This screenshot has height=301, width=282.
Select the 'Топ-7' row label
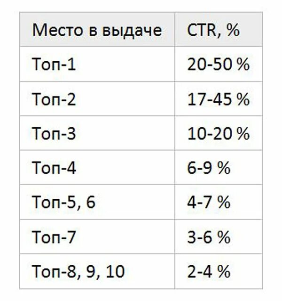pyautogui.click(x=54, y=237)
